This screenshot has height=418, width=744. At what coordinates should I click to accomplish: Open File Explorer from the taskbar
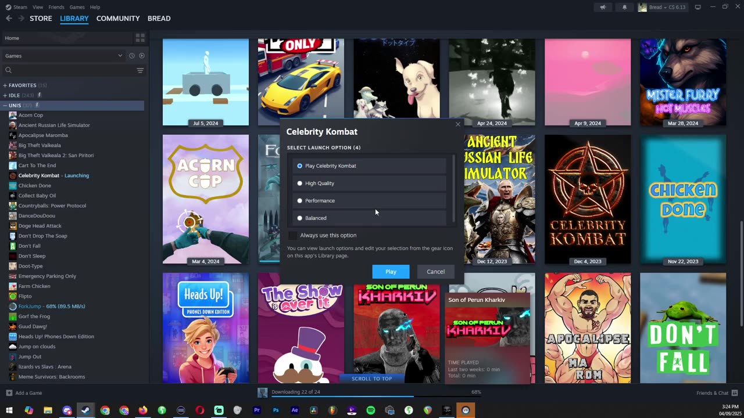(48, 410)
